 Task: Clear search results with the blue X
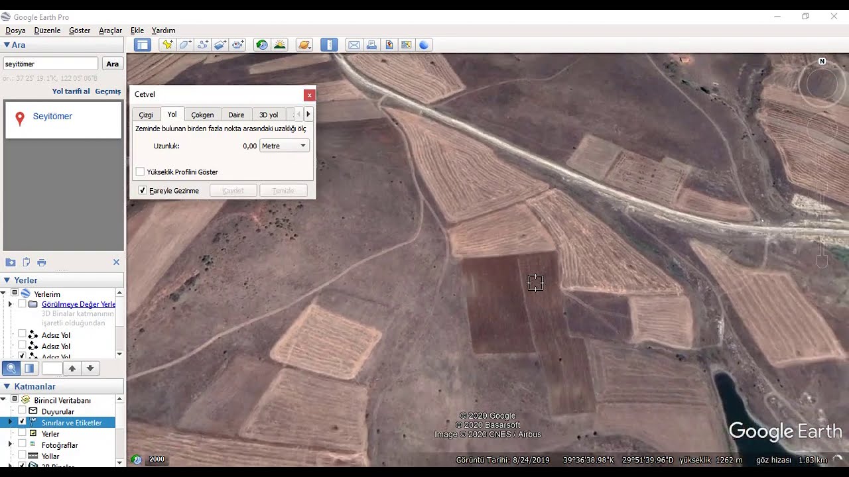click(x=116, y=262)
